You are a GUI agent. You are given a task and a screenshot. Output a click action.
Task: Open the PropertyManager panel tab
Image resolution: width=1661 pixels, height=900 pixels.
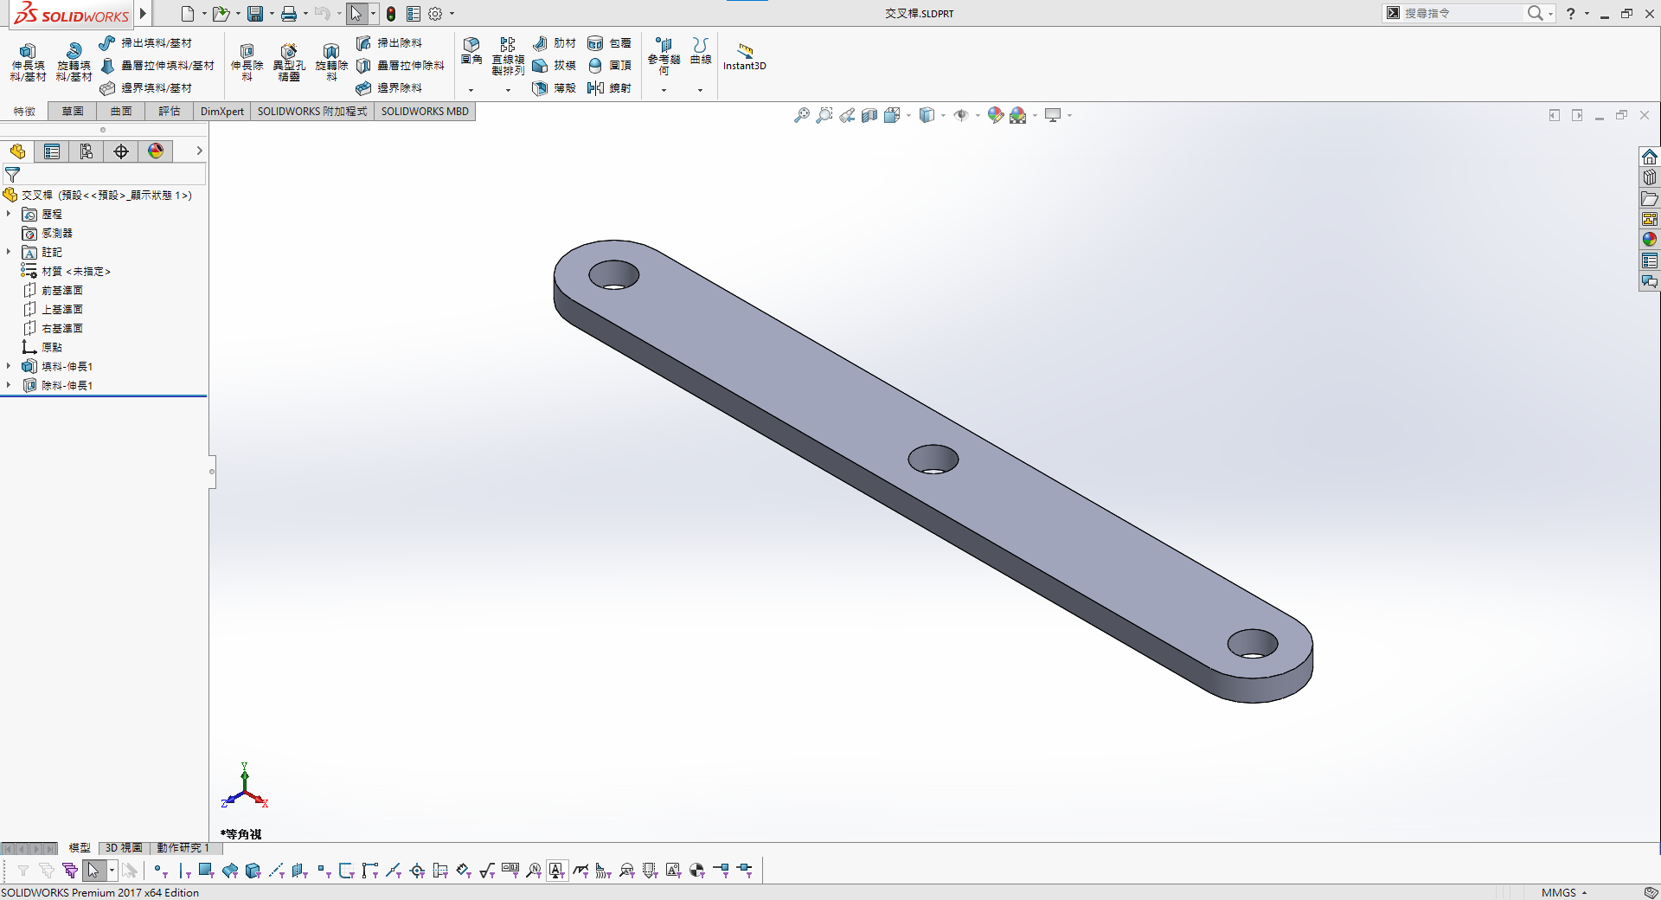click(52, 151)
